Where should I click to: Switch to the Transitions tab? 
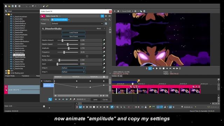[25, 76]
